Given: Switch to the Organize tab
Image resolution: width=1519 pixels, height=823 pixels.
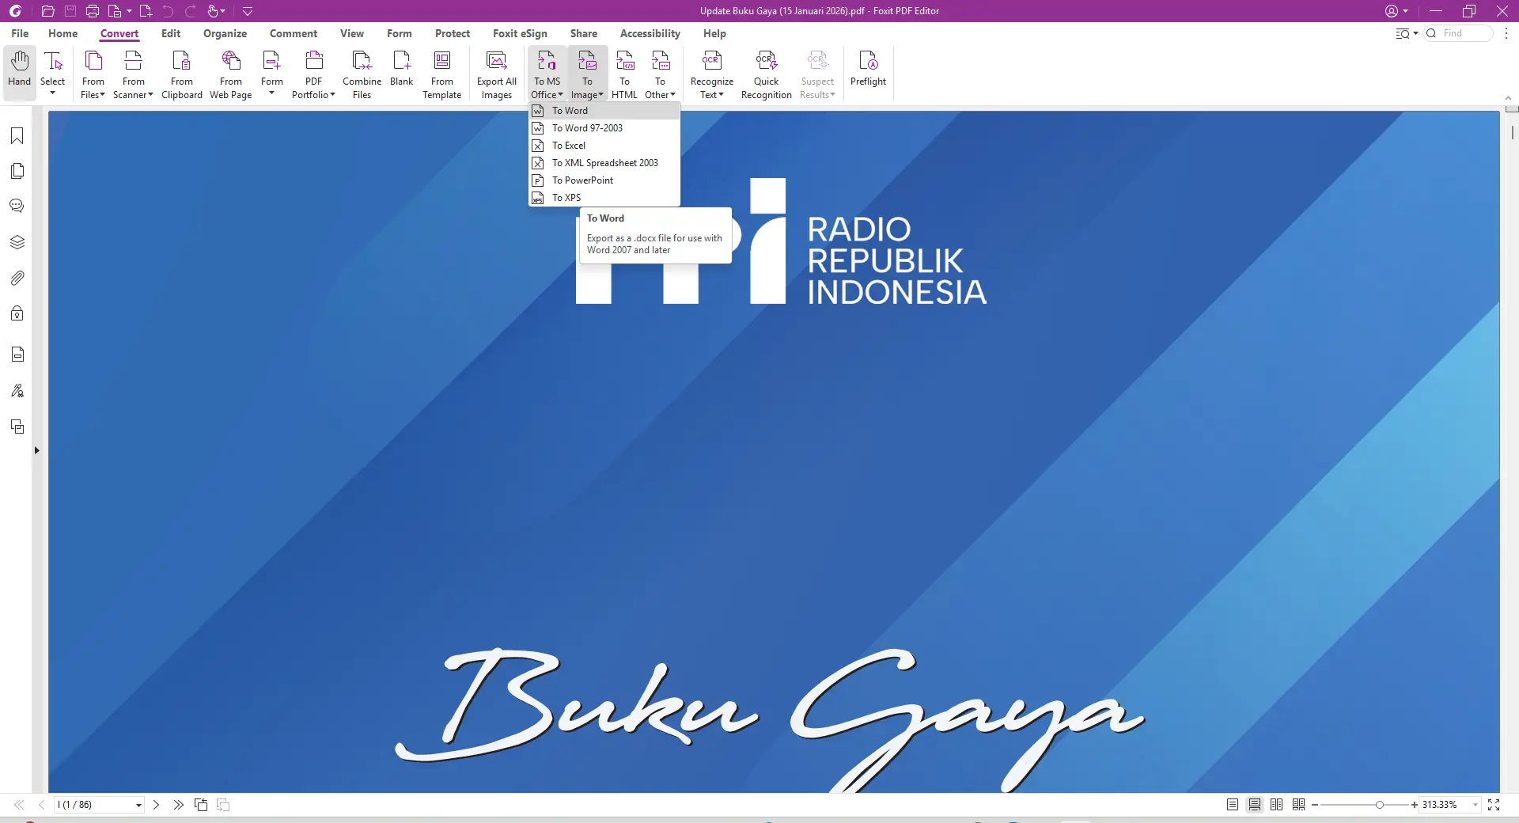Looking at the screenshot, I should tap(225, 33).
